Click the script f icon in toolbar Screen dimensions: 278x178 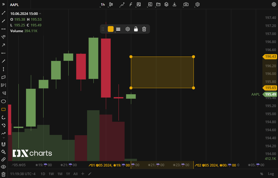(x=131, y=4)
